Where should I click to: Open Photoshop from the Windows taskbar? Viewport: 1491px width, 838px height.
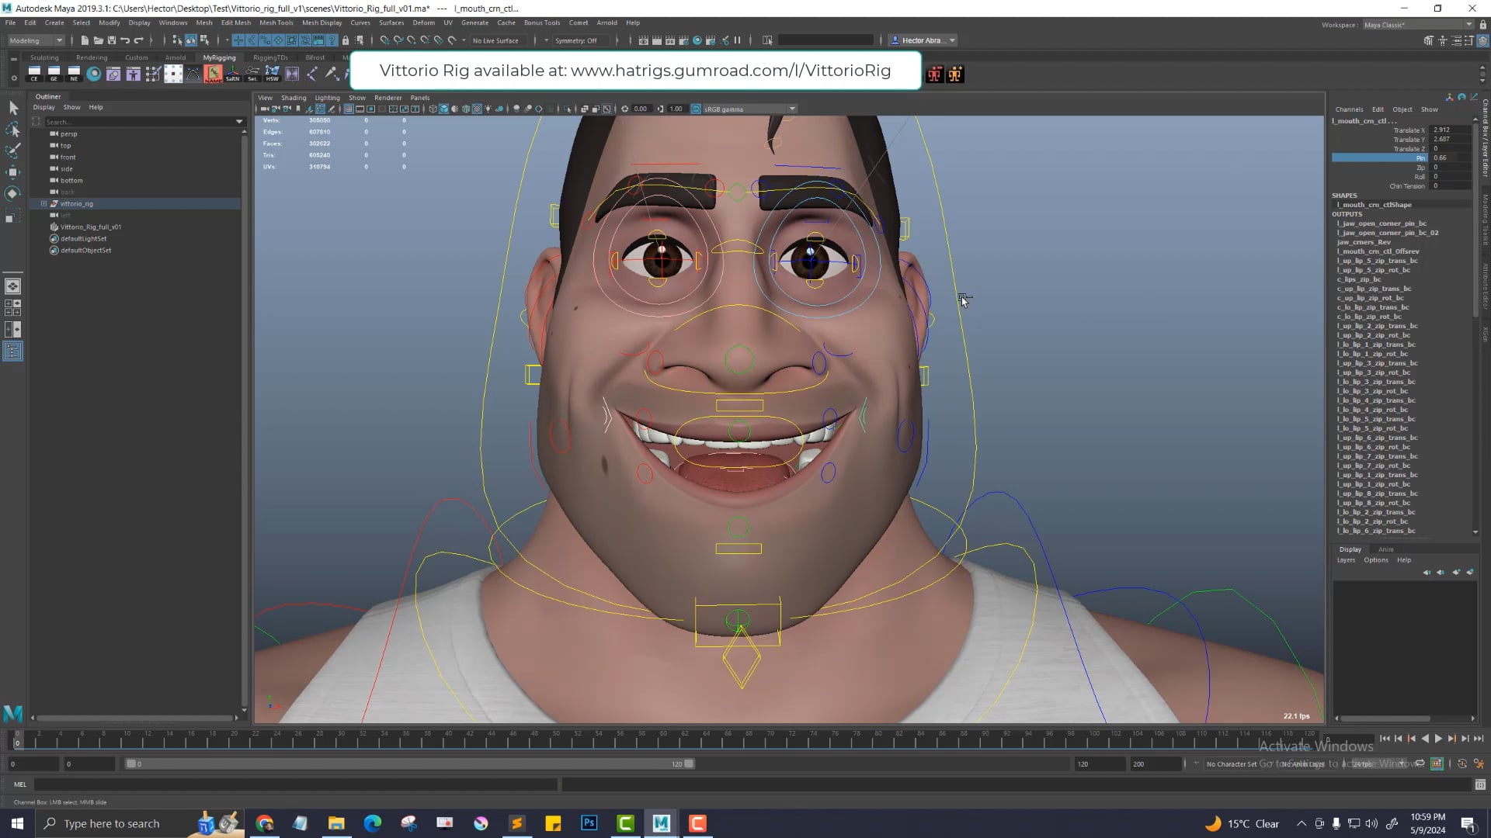589,823
